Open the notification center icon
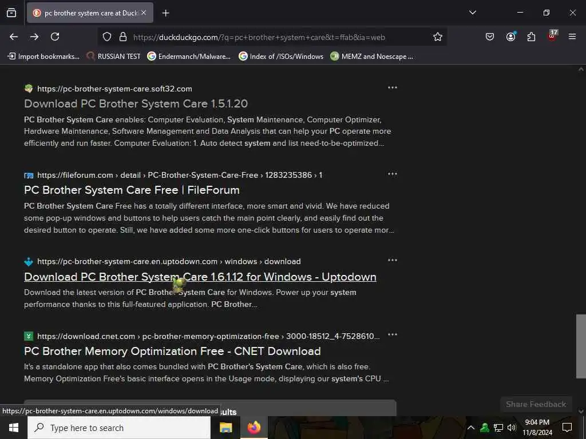The width and height of the screenshot is (586, 439). pyautogui.click(x=567, y=428)
